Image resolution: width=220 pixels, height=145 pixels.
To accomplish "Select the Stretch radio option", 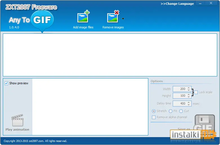I will point(154,111).
